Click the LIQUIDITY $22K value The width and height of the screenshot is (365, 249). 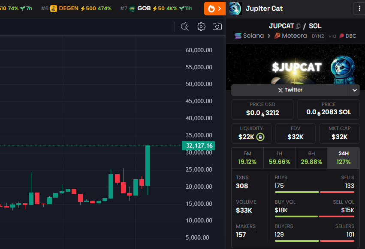(246, 137)
